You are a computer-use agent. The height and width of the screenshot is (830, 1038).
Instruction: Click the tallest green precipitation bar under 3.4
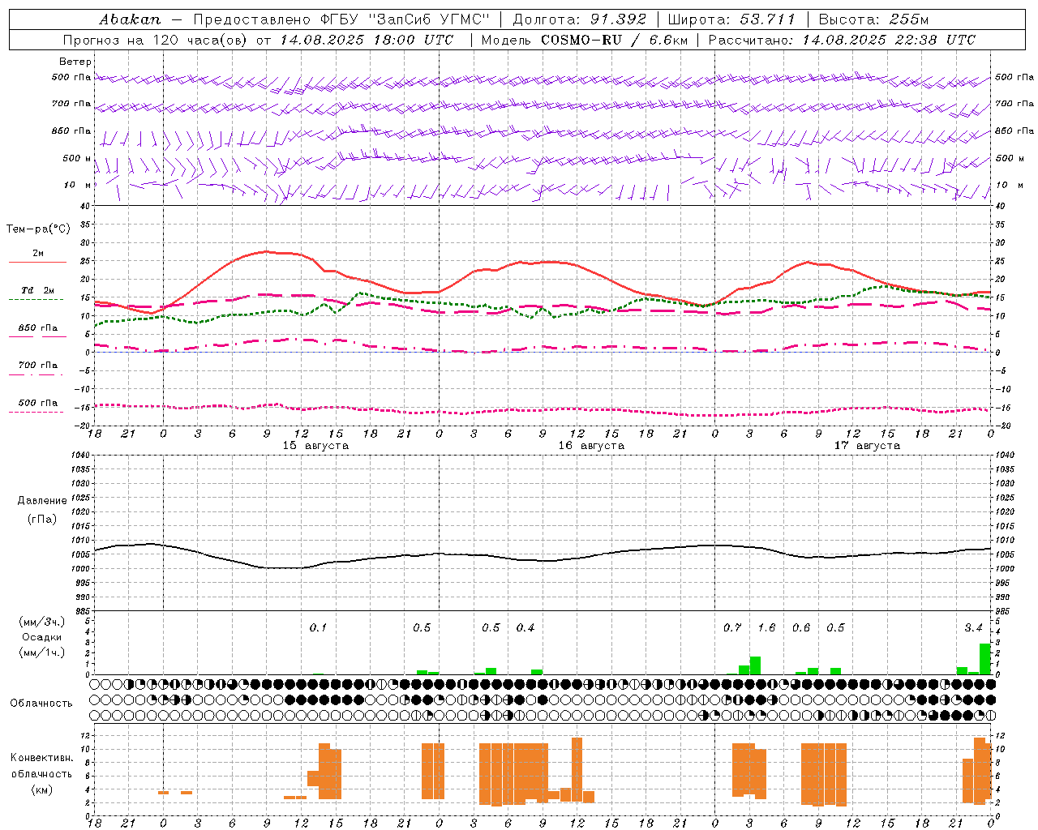point(984,659)
